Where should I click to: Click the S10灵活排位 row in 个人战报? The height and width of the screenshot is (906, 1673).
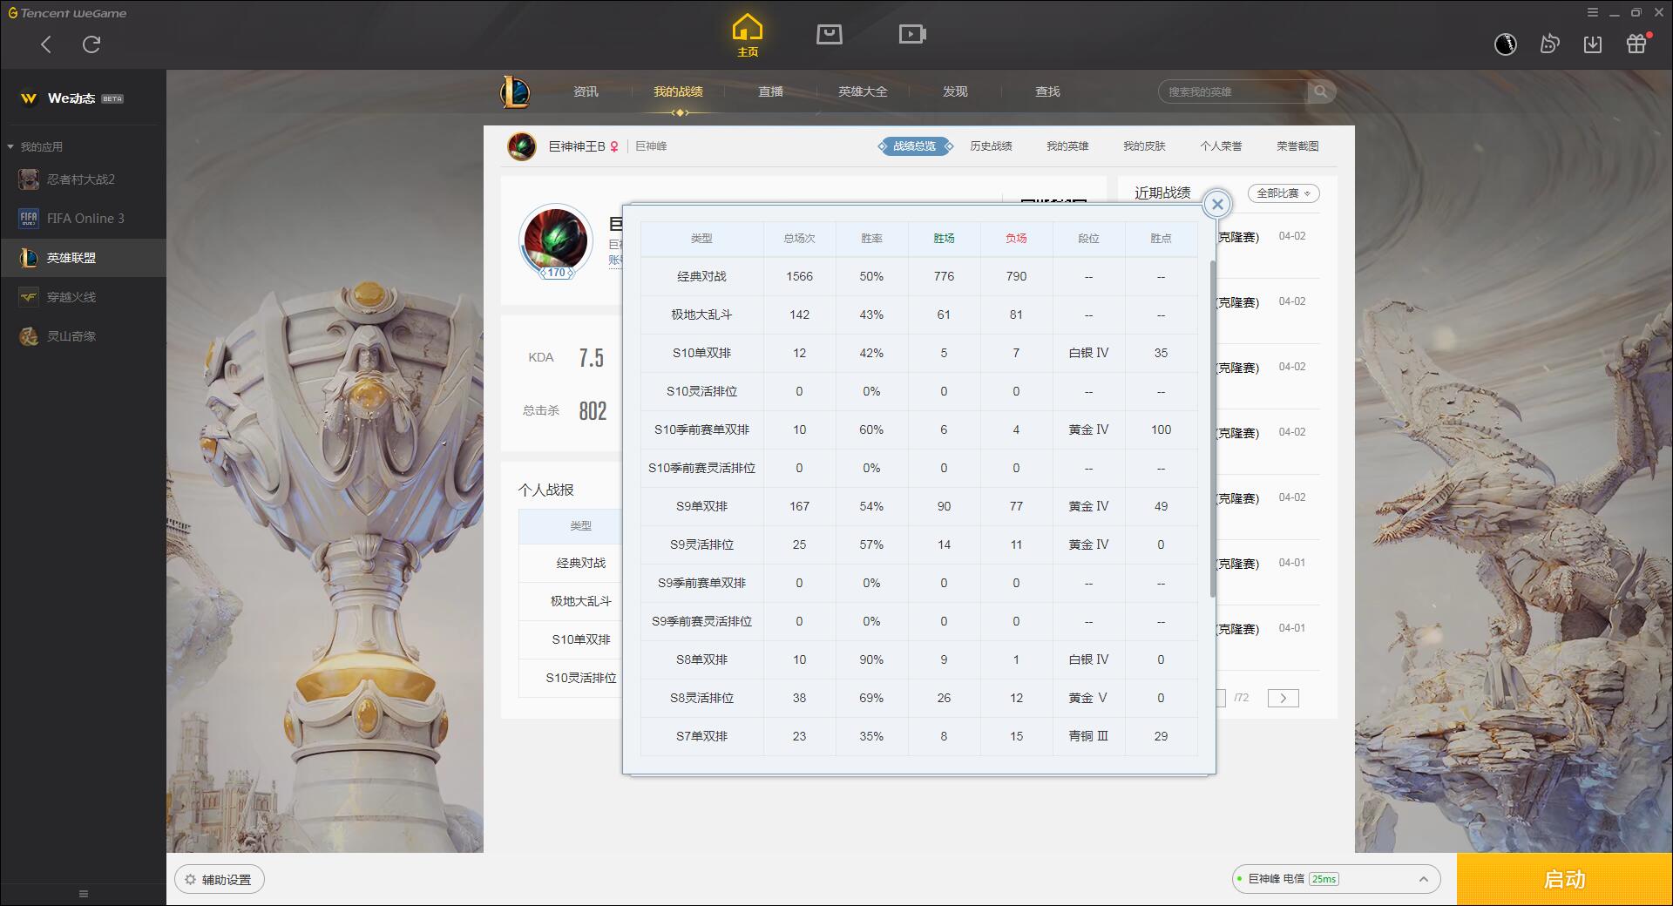point(571,678)
